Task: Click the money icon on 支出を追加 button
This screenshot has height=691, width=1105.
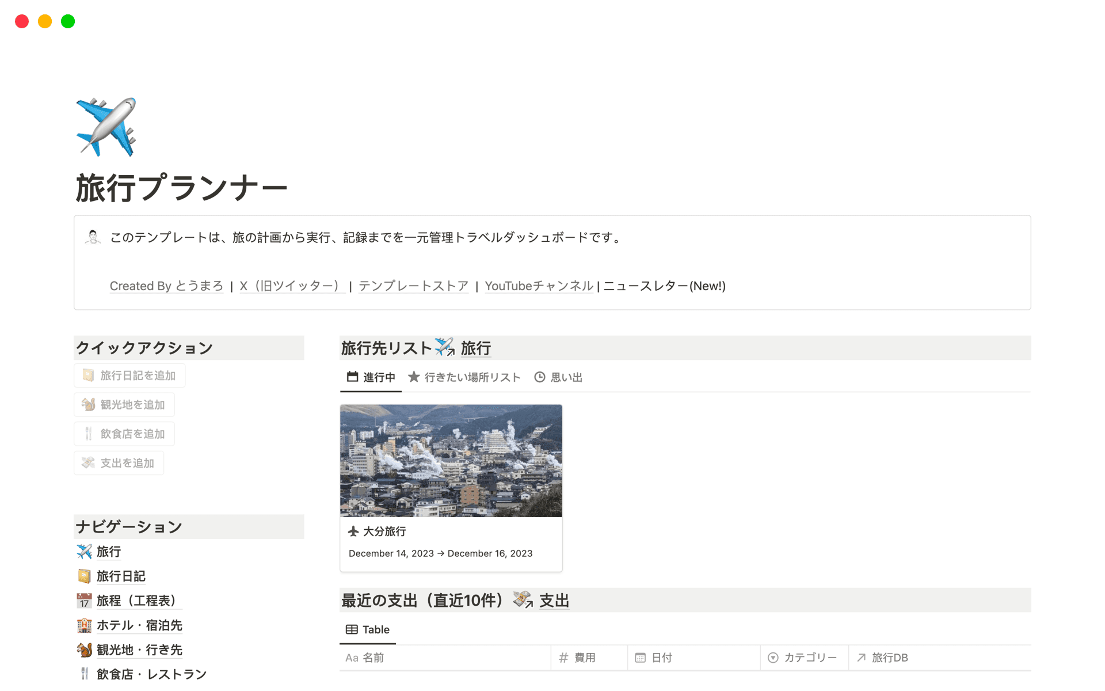Action: pyautogui.click(x=88, y=462)
